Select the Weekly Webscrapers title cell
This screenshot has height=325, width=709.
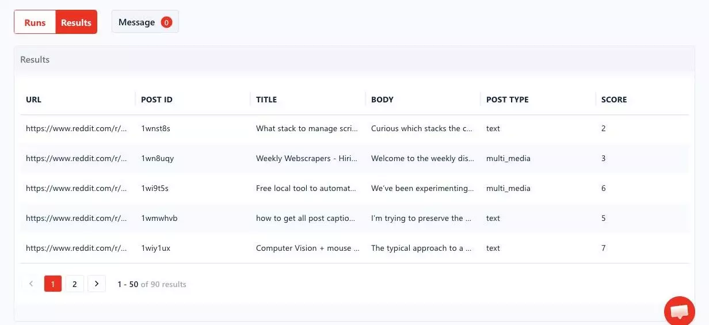pos(307,159)
